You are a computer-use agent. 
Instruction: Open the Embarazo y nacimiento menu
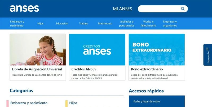[17, 24]
